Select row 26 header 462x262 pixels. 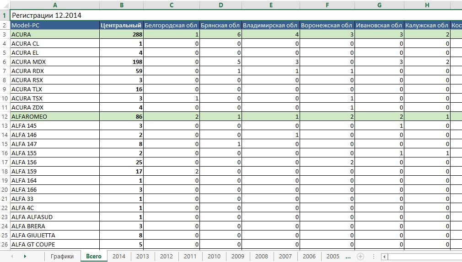pos(5,244)
